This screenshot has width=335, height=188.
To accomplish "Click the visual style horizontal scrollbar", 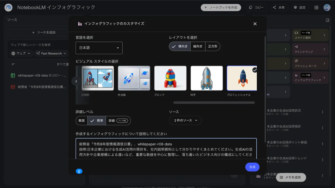I will click(214, 102).
